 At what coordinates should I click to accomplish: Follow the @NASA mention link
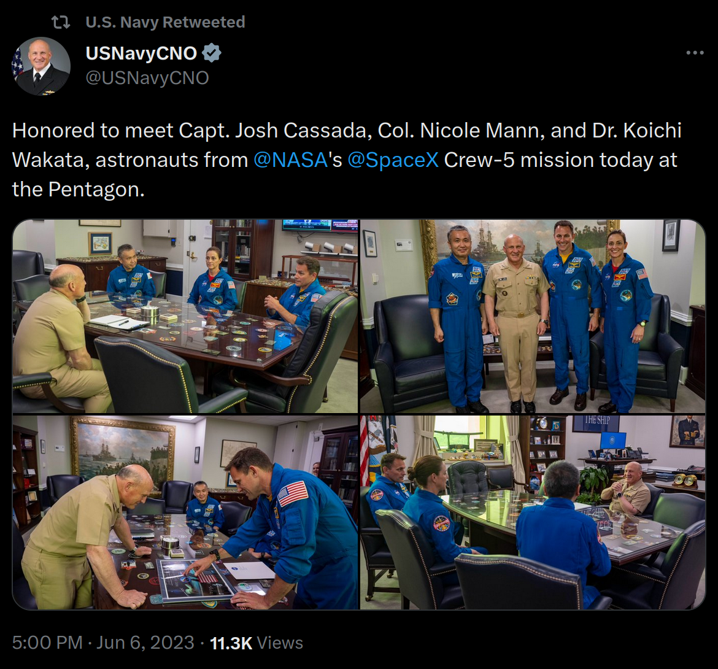[290, 160]
